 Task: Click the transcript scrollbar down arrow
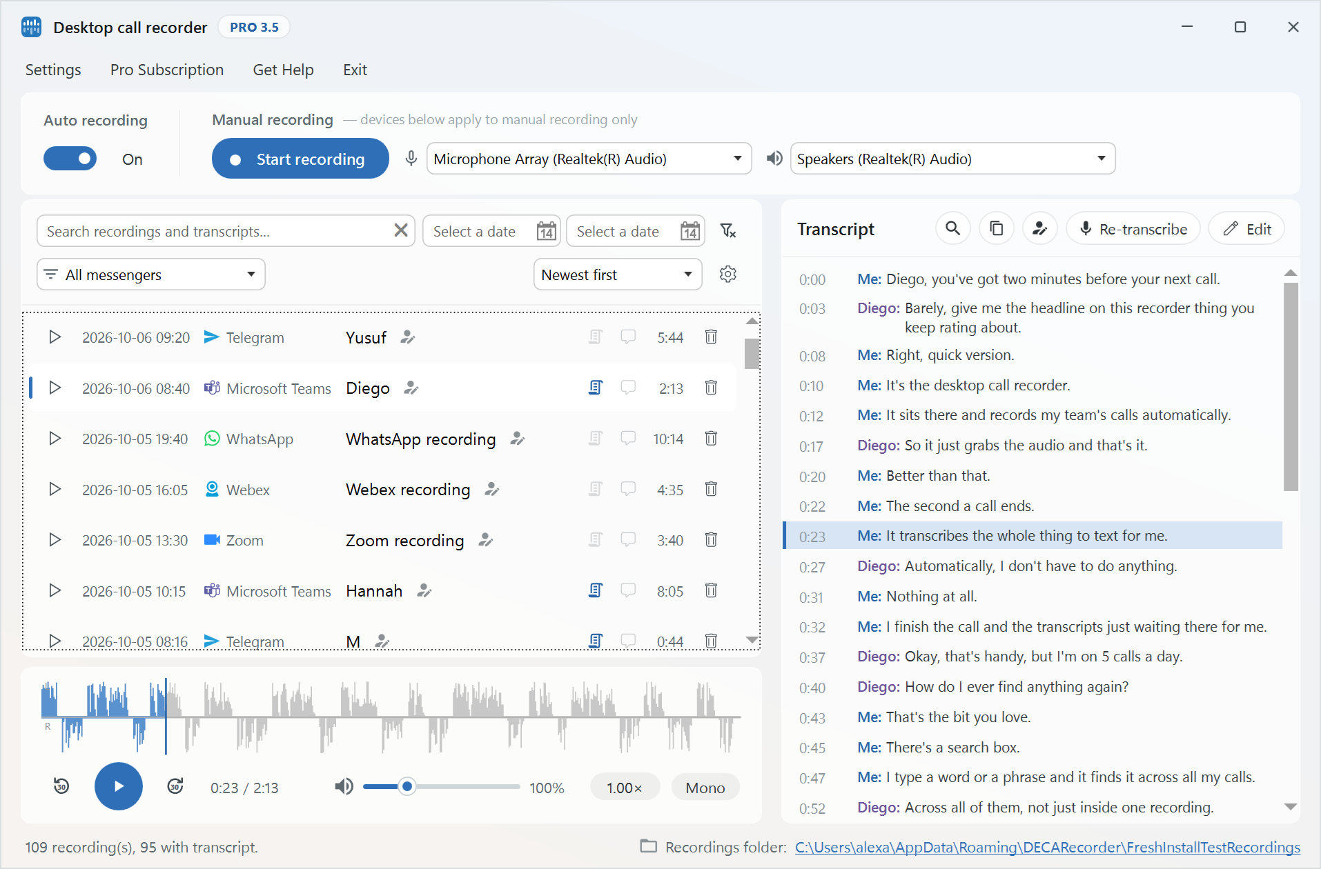tap(1291, 807)
